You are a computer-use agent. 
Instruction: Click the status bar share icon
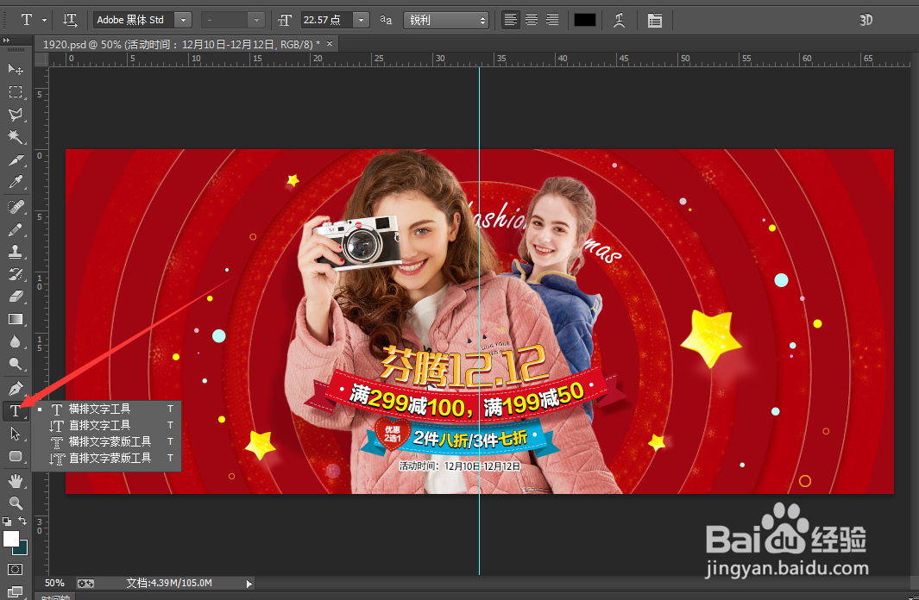[x=85, y=583]
